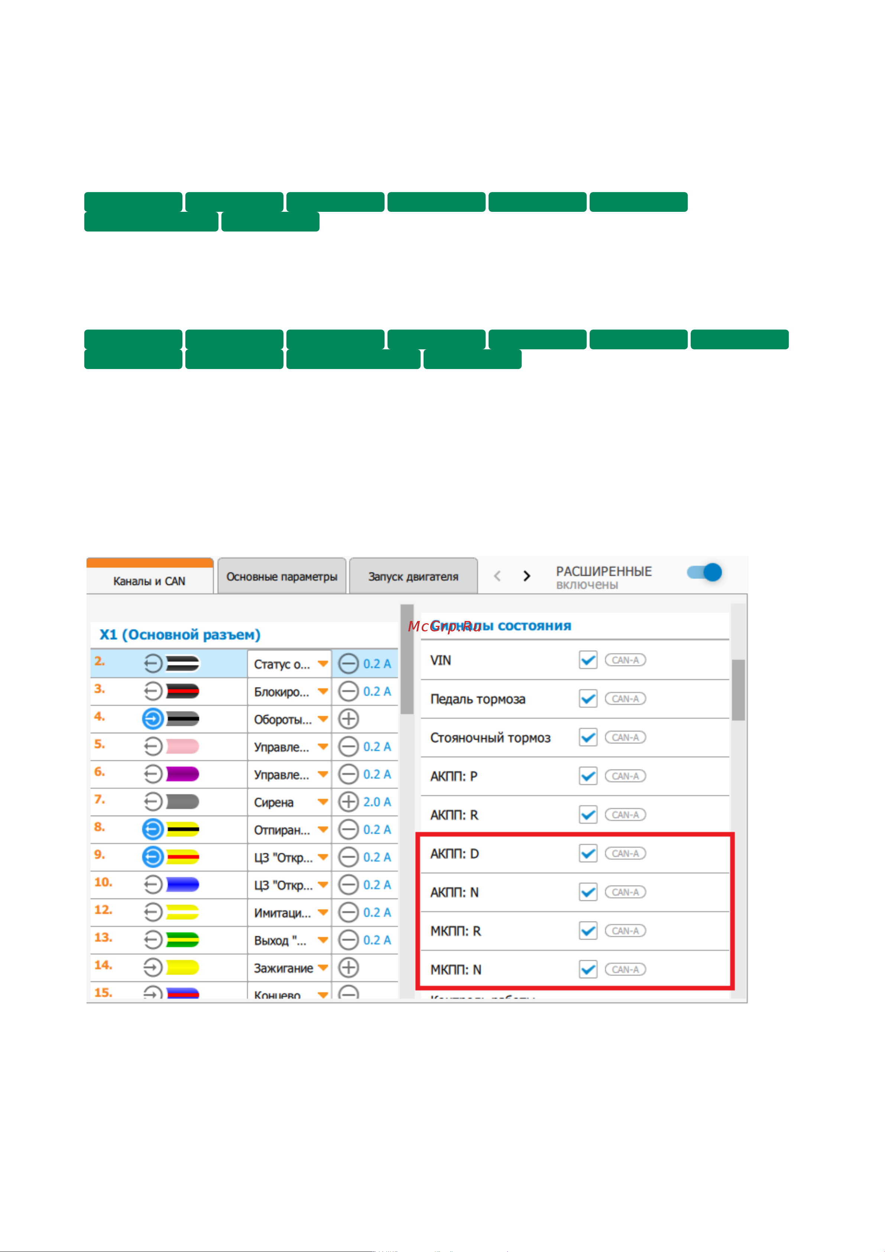Select purple wire on channel 6

point(183,774)
